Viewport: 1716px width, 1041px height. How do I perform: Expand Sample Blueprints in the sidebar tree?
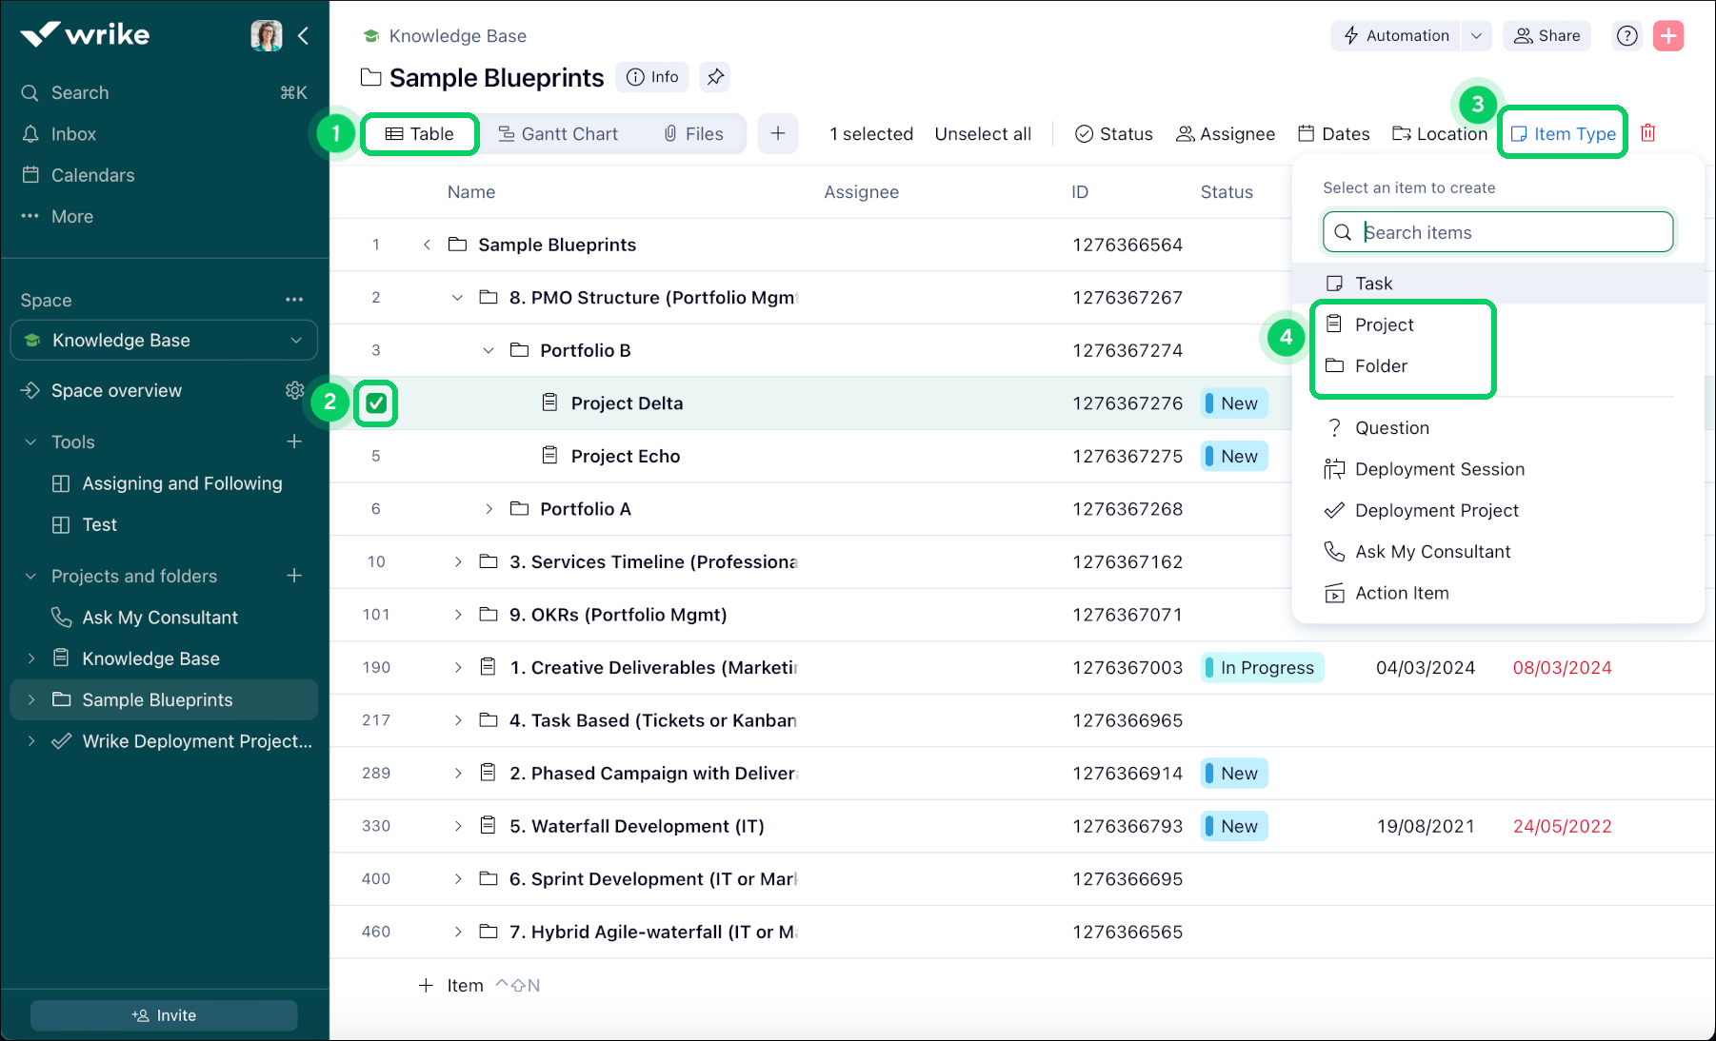(x=31, y=699)
